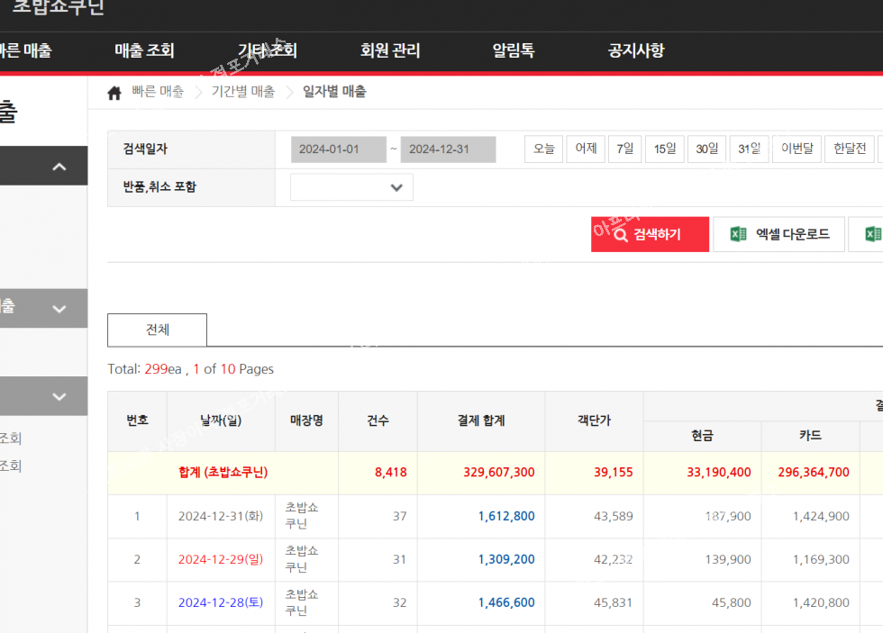Collapse the sidebar section with up chevron
Screen dimensions: 883x633
pos(59,167)
